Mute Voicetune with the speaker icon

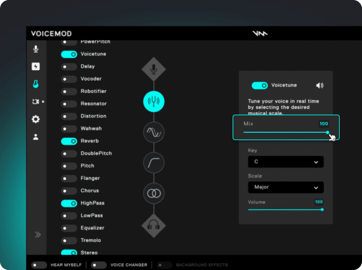320,86
